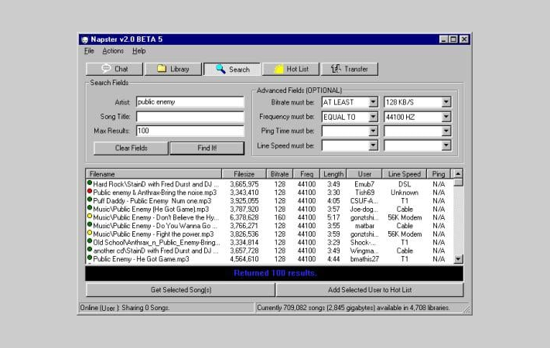Click the Artist input field

[x=190, y=102]
